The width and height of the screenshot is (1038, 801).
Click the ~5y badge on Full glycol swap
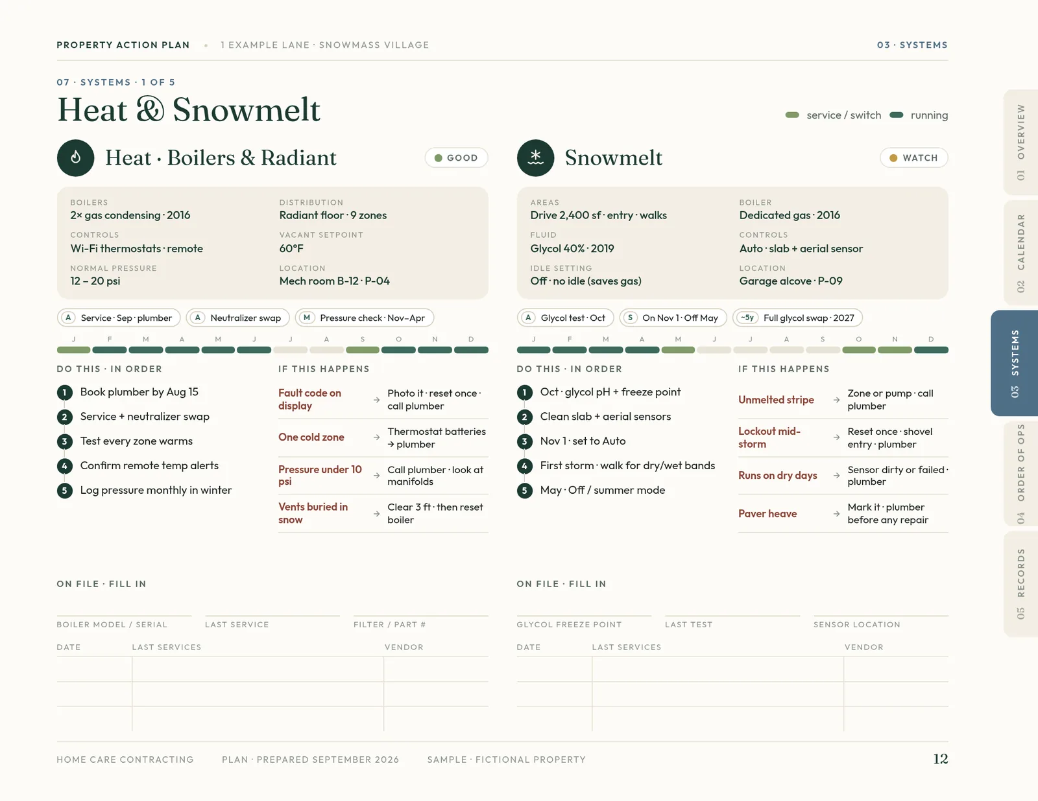click(x=747, y=318)
